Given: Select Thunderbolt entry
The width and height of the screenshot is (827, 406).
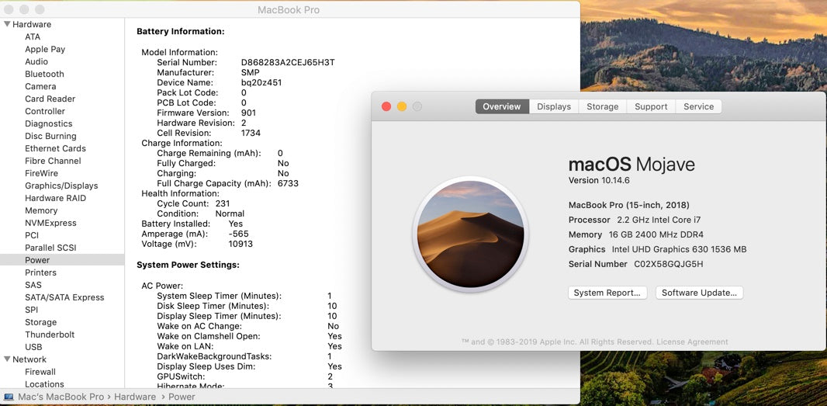Looking at the screenshot, I should [50, 335].
